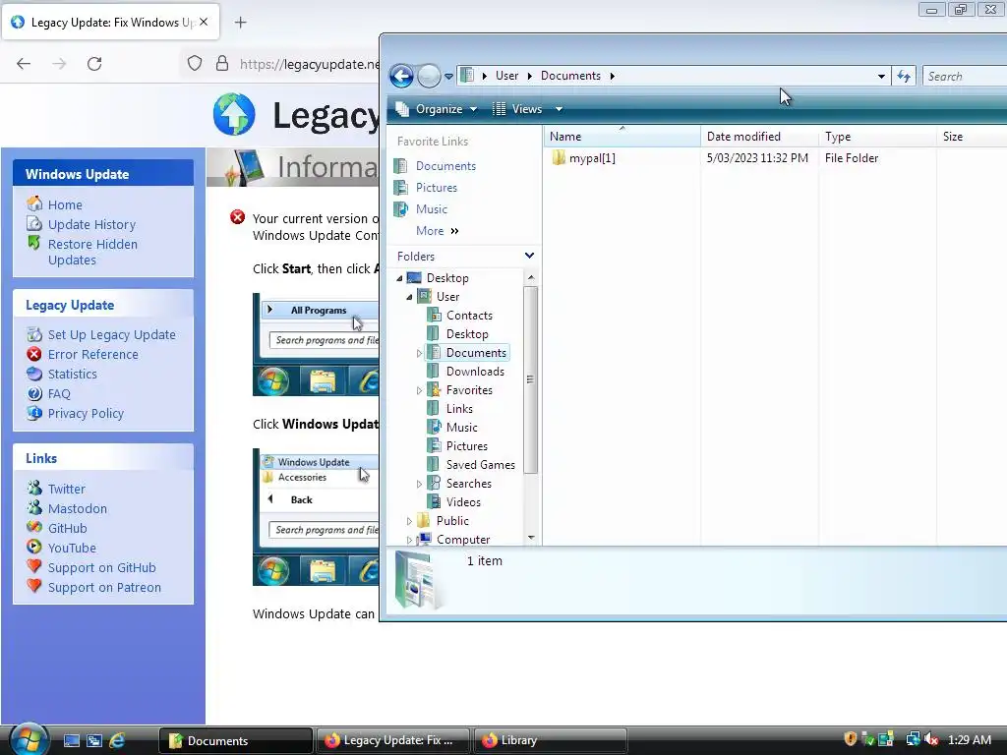Click the Explorer address bar refresh icon
The width and height of the screenshot is (1007, 755).
coord(904,77)
